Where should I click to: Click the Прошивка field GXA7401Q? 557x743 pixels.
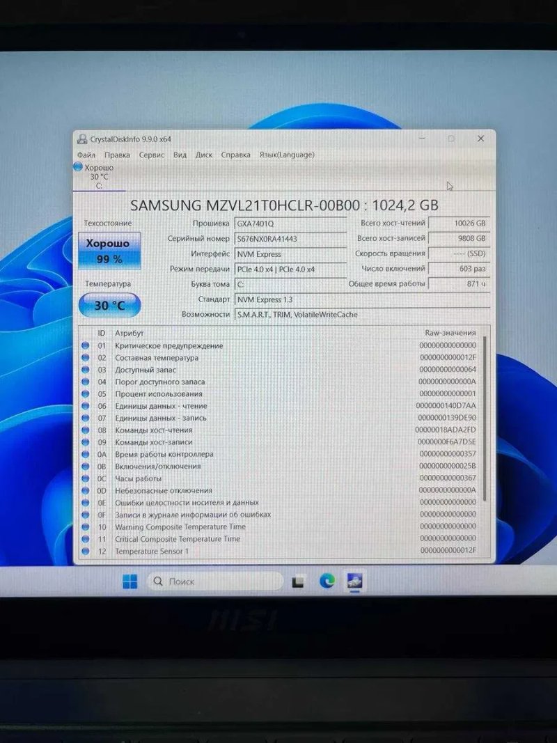click(290, 224)
